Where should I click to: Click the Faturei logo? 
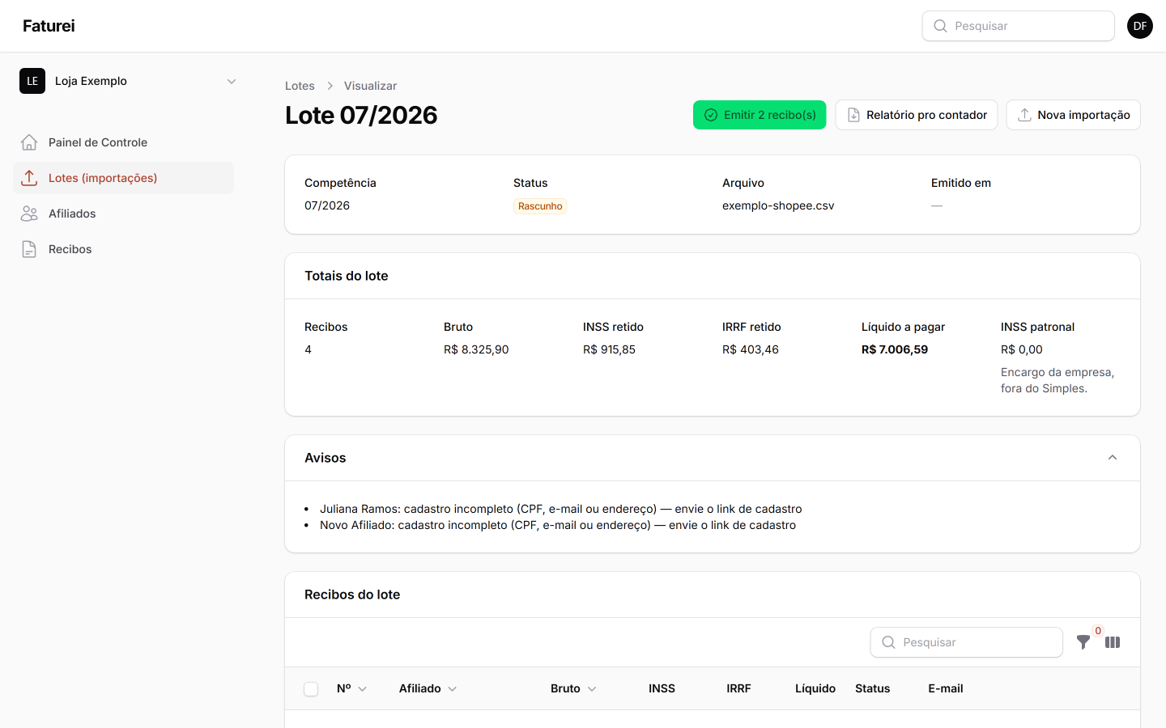click(x=49, y=26)
